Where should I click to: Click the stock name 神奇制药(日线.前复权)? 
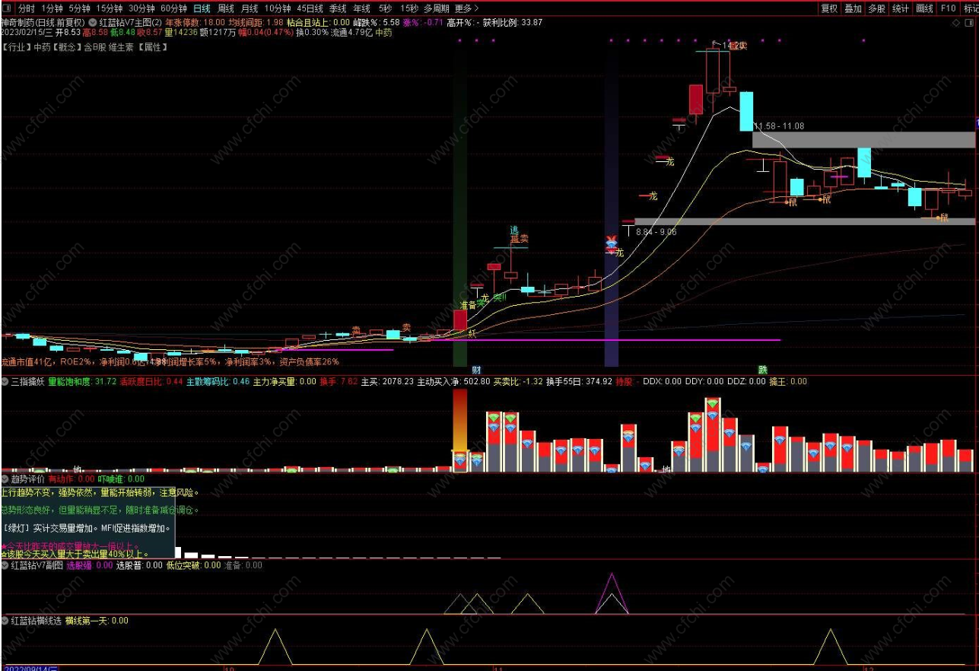pos(43,23)
